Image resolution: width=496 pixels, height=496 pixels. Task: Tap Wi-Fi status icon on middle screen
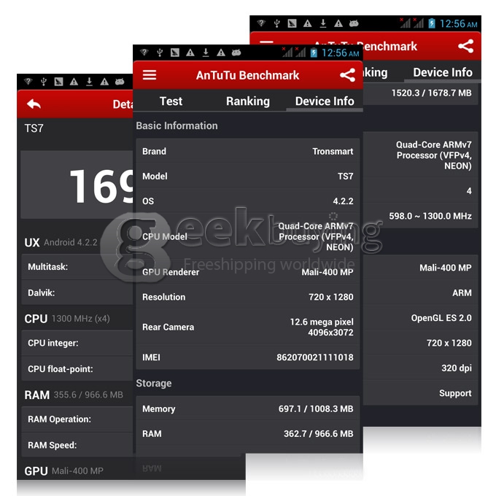[x=144, y=53]
